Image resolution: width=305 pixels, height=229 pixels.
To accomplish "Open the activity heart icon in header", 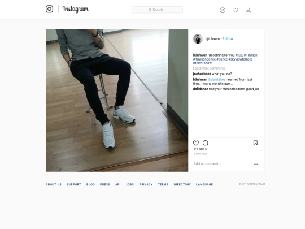I will [x=236, y=10].
